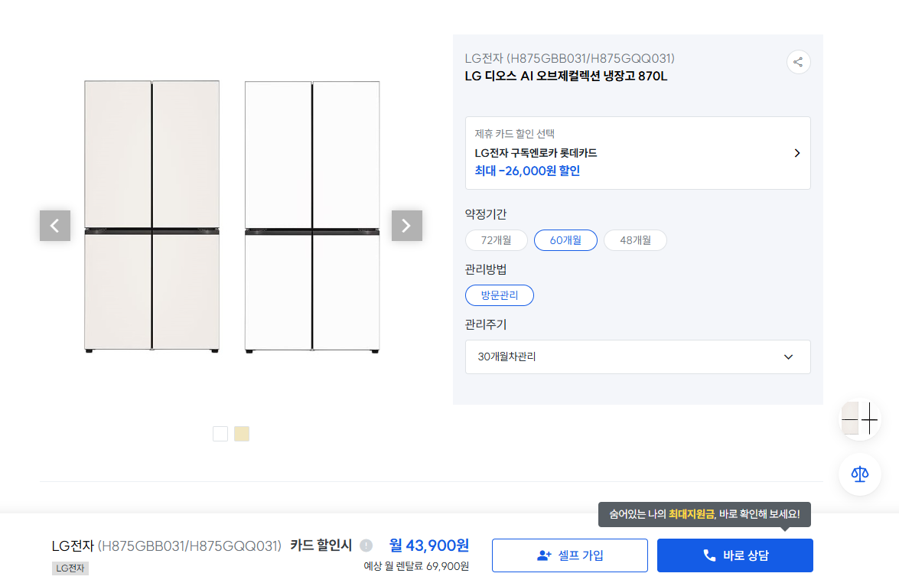Select the white color swatch
This screenshot has height=583, width=899.
pyautogui.click(x=220, y=434)
